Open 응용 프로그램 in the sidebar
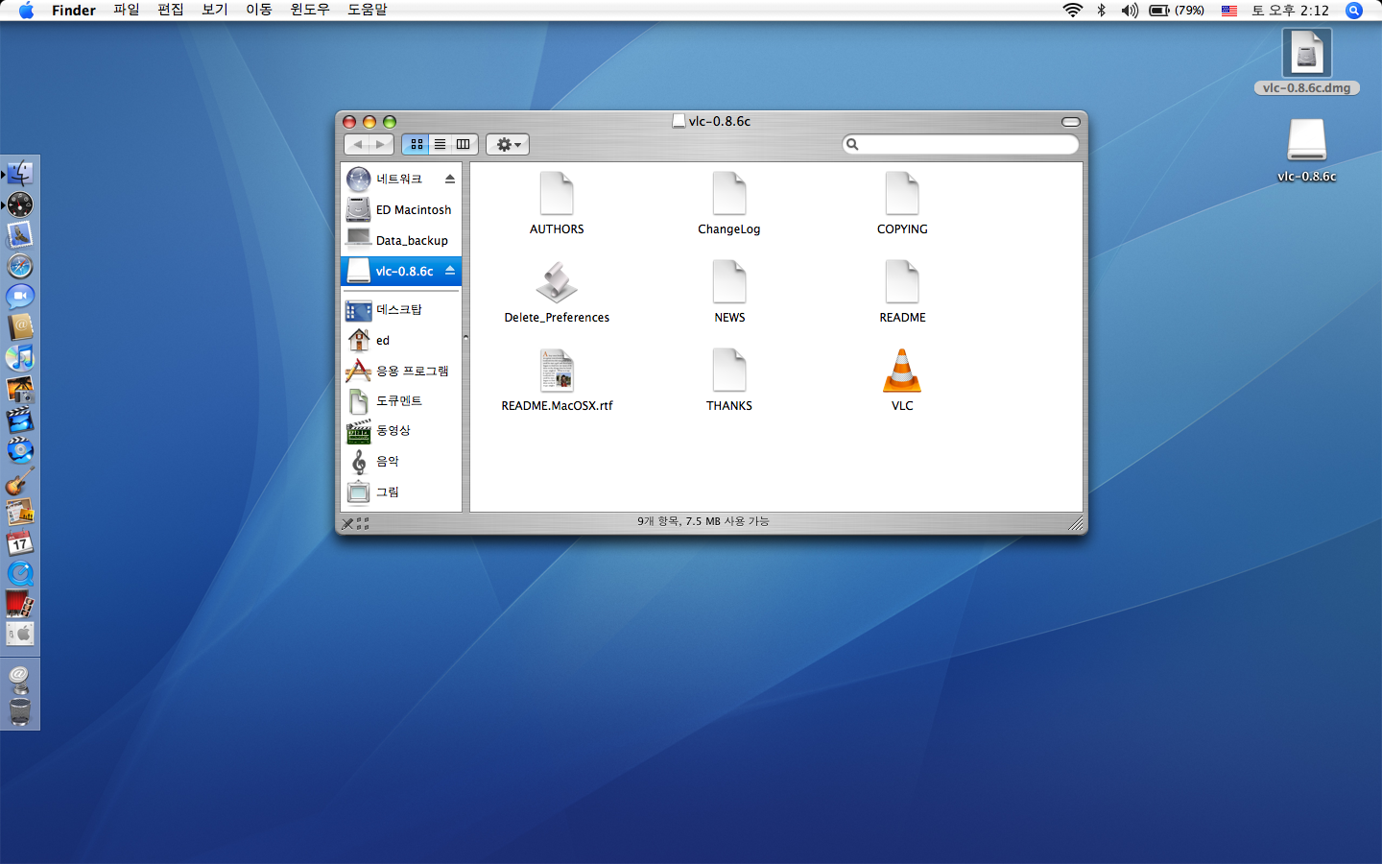Viewport: 1382px width, 864px height. click(x=401, y=371)
